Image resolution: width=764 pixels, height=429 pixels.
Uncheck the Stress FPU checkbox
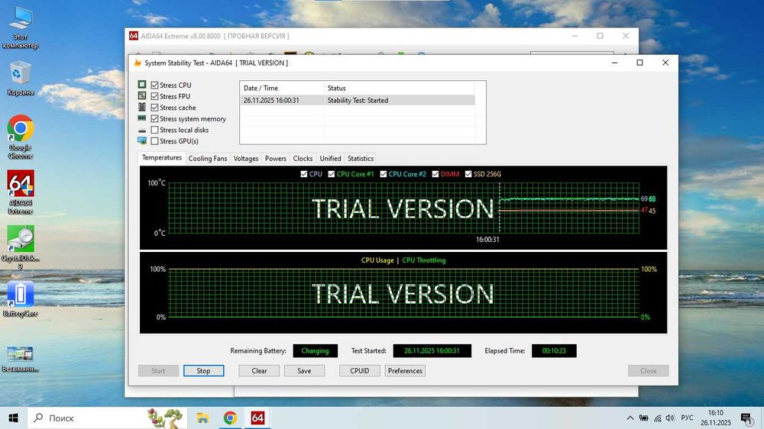coord(154,96)
